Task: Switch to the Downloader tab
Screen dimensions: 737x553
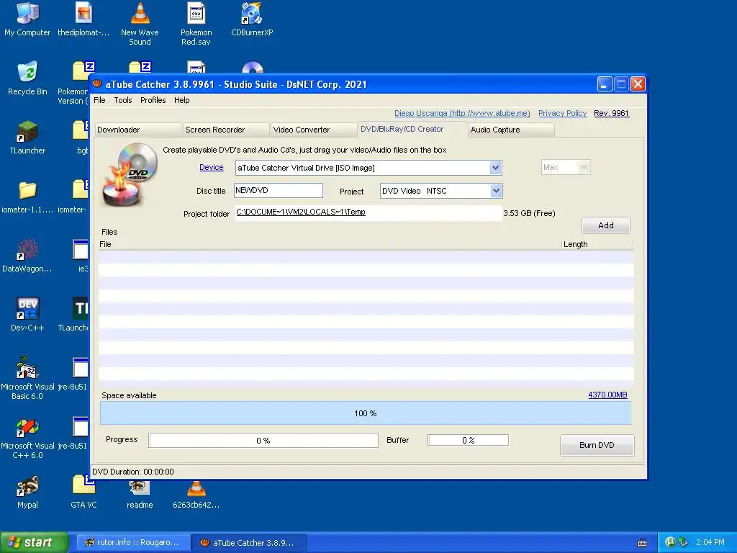Action: tap(138, 130)
